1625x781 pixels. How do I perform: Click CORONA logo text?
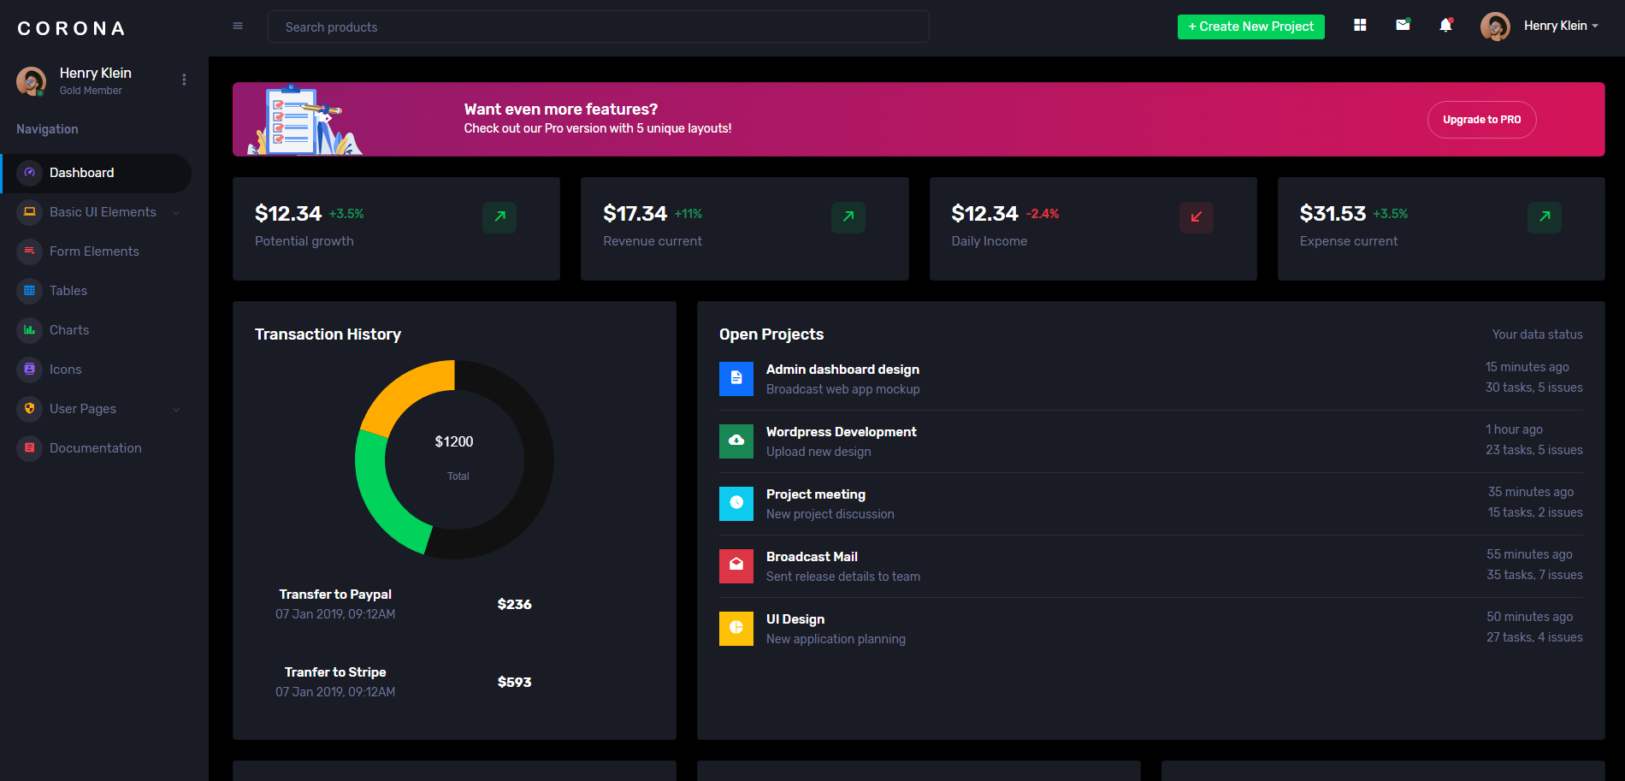(72, 28)
